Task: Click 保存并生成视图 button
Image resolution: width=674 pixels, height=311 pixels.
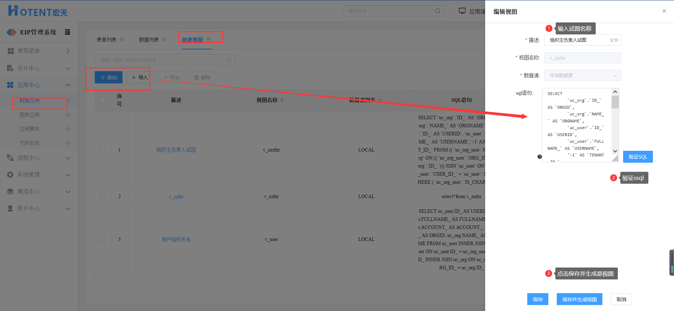Action: (579, 299)
